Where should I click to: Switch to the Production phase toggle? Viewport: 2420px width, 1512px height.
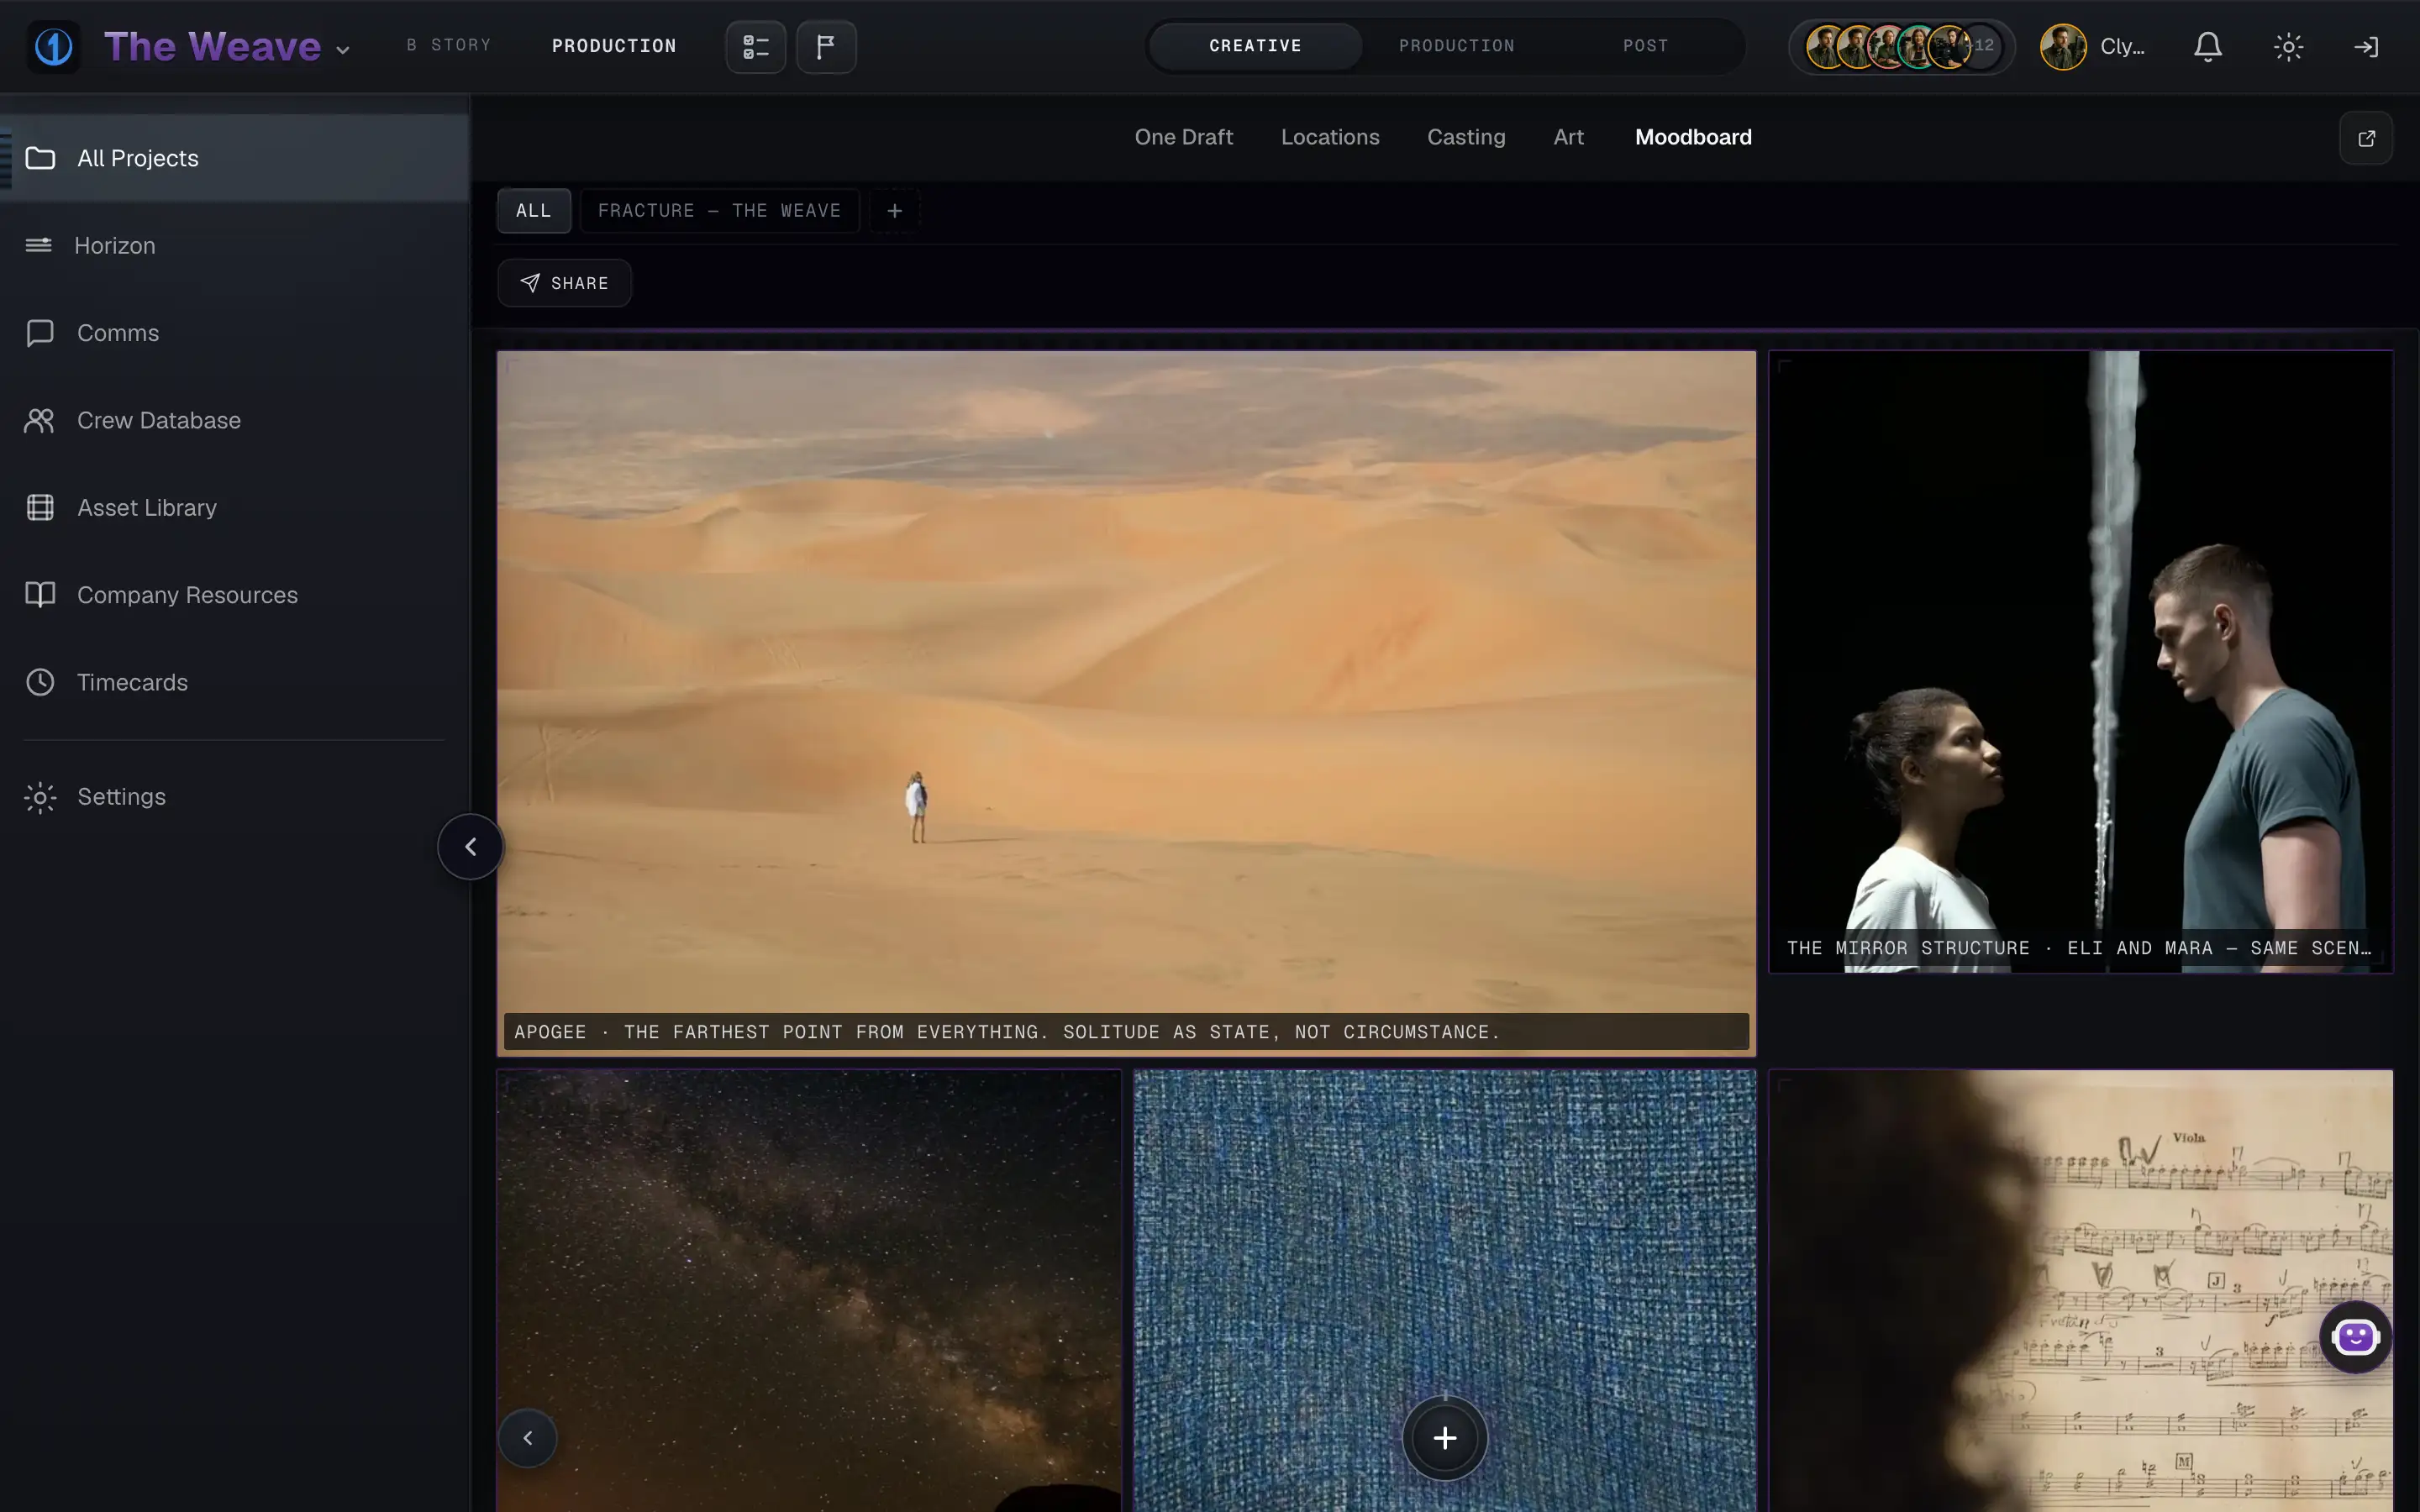pos(1456,46)
